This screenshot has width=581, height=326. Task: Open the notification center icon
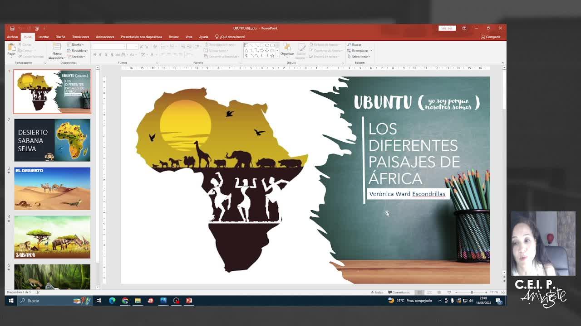499,301
